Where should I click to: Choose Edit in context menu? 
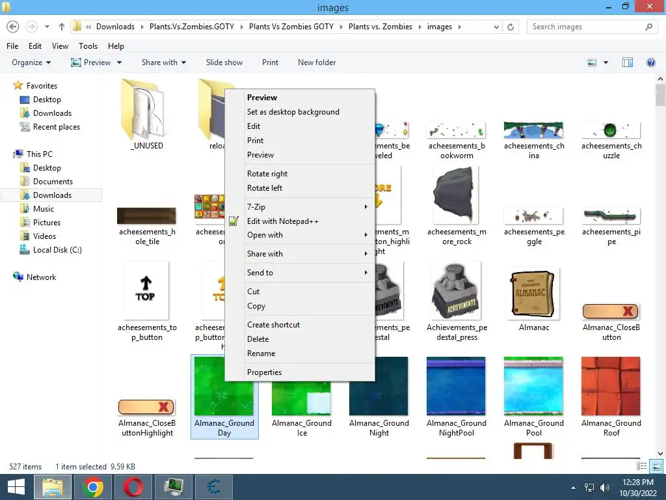click(254, 126)
